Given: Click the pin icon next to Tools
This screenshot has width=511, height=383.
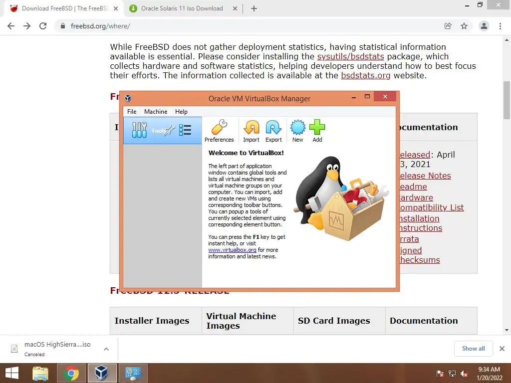Looking at the screenshot, I should 170,130.
